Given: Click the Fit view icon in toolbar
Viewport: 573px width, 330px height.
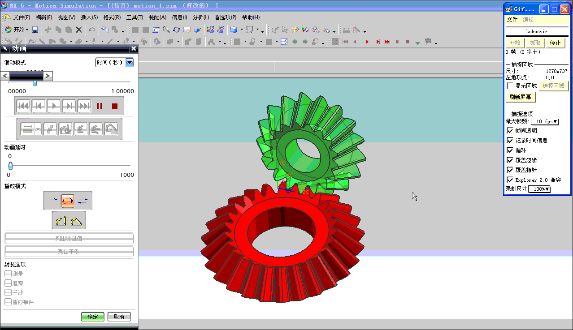Looking at the screenshot, I should click(x=156, y=30).
